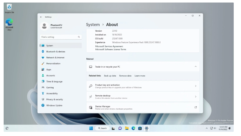Click System in the breadcrumb
The image size is (241, 136).
point(93,25)
